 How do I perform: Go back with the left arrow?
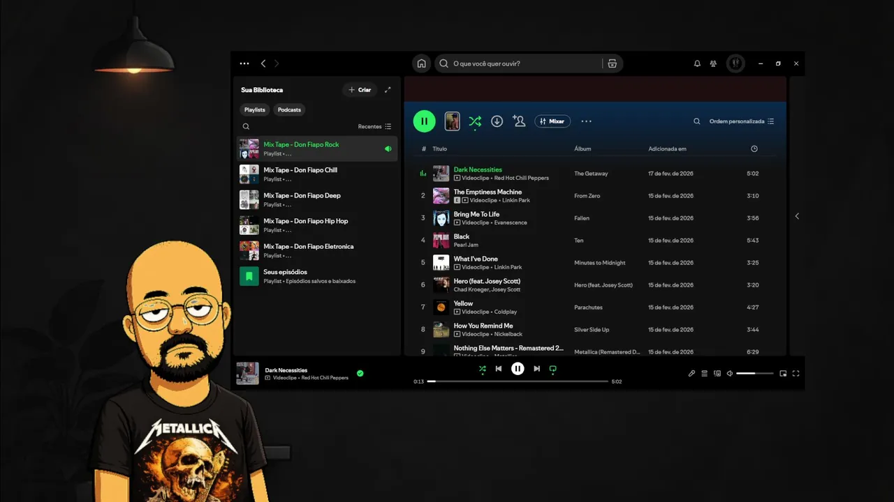263,63
